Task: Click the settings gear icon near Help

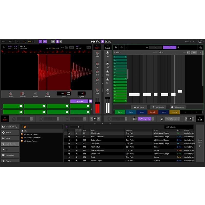Action: [x=194, y=41]
